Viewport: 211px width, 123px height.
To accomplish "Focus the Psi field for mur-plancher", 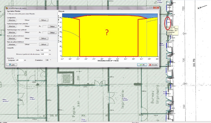I will pyautogui.click(x=45, y=27).
